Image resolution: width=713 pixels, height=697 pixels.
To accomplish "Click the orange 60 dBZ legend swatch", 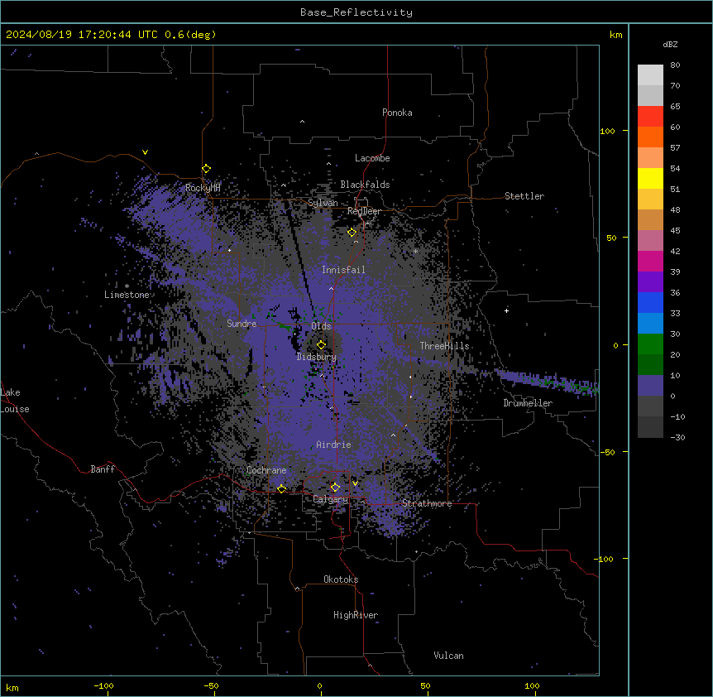I will (x=650, y=137).
